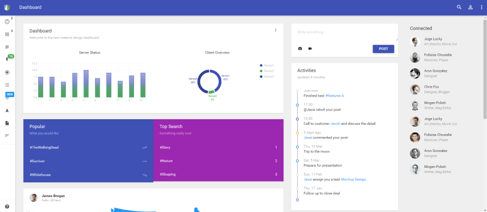
Task: Click the flat arrow icon beside #Survivor
Action: click(144, 161)
